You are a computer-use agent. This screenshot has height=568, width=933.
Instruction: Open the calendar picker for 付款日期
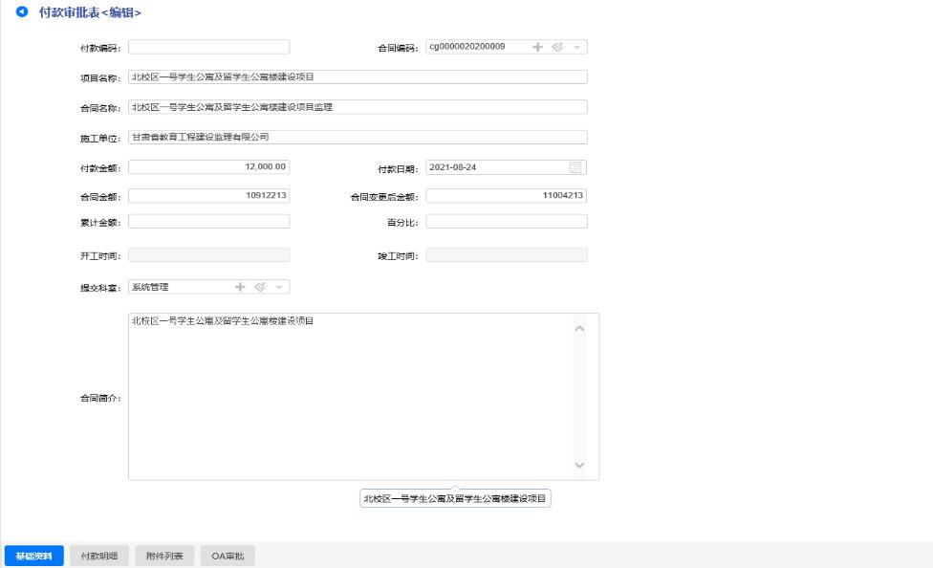575,167
